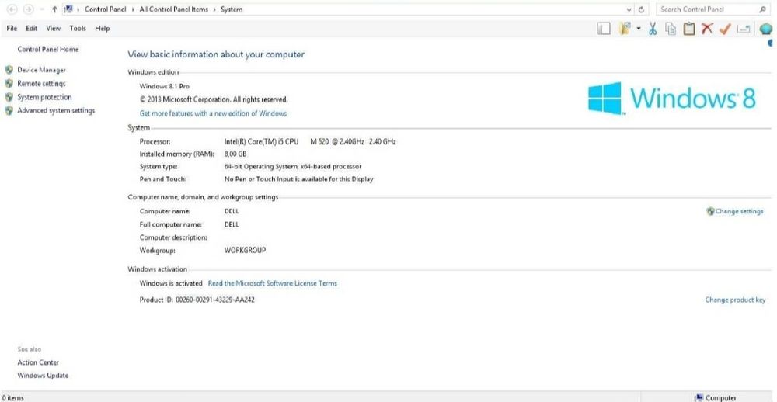The height and width of the screenshot is (402, 777).
Task: Click the 8,00 GB RAM value
Action: pyautogui.click(x=235, y=154)
